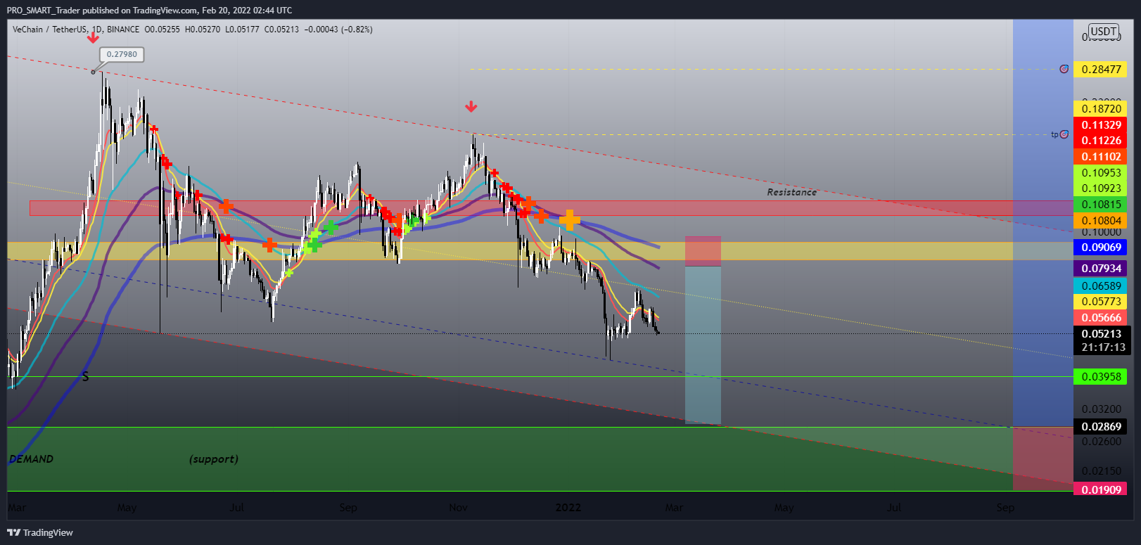Viewport: 1141px width, 545px height.
Task: Click the red down arrow above the November peak
Action: [471, 107]
